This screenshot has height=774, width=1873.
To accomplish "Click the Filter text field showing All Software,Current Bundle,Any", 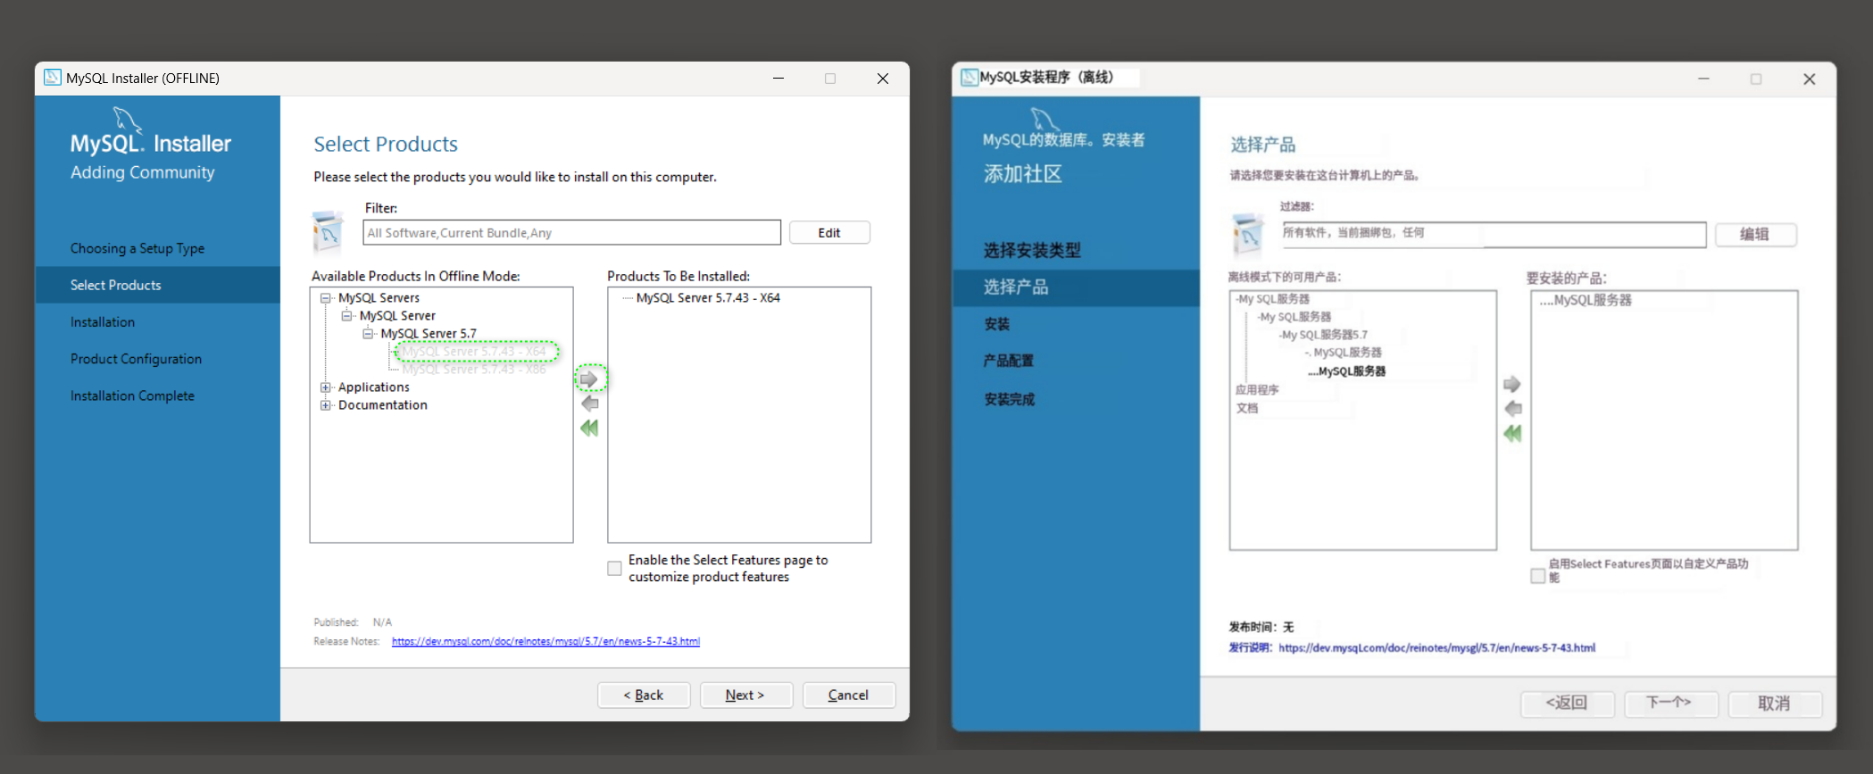I will [572, 232].
